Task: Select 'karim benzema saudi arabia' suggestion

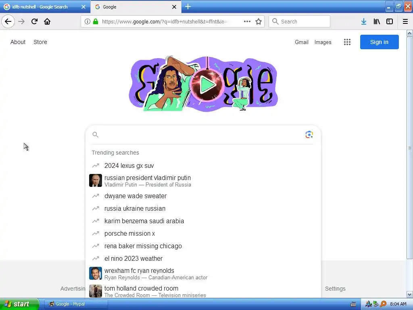Action: pyautogui.click(x=203, y=221)
